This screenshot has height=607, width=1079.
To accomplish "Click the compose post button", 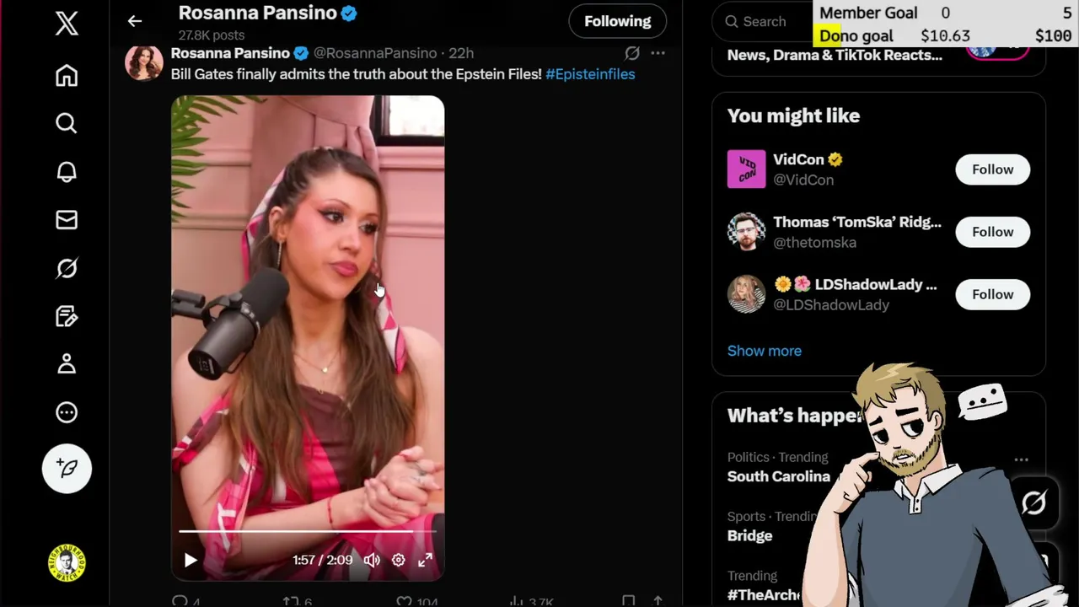I will pos(67,469).
